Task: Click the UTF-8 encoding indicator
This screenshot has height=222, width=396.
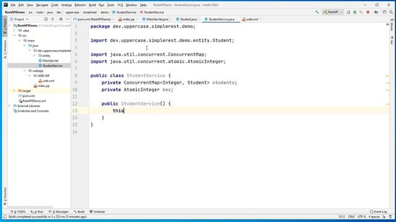Action: click(x=361, y=216)
